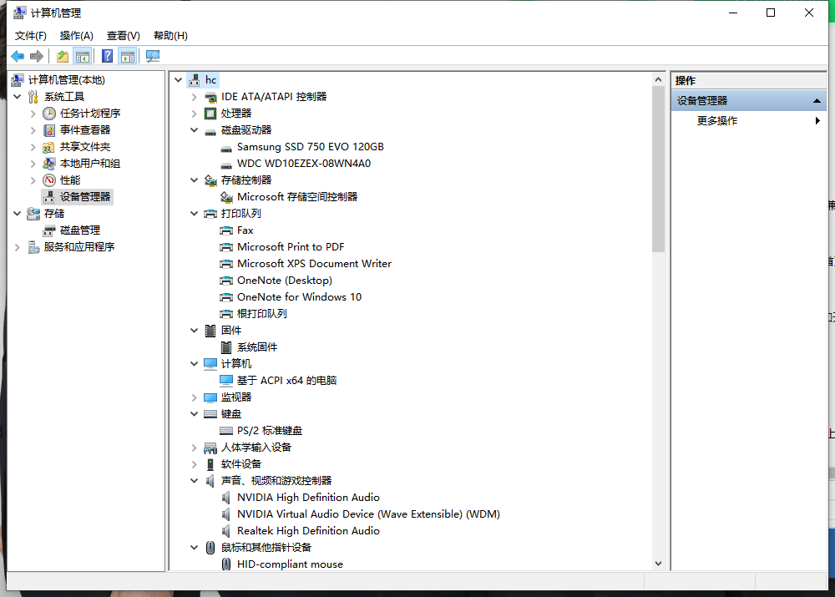The height and width of the screenshot is (597, 835).
Task: Select the Samsung SSD 750 EVO 120GB drive
Action: (310, 147)
